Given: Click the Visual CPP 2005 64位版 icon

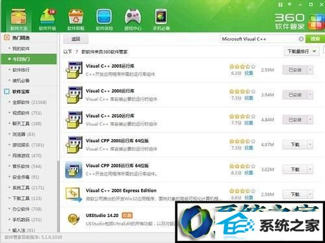Looking at the screenshot, I should click(x=74, y=170).
